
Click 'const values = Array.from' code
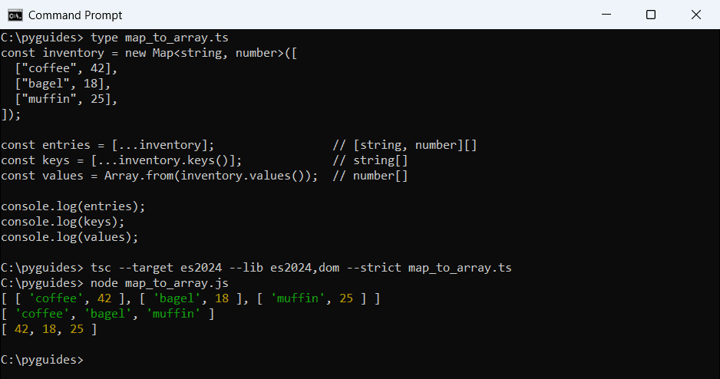(160, 176)
